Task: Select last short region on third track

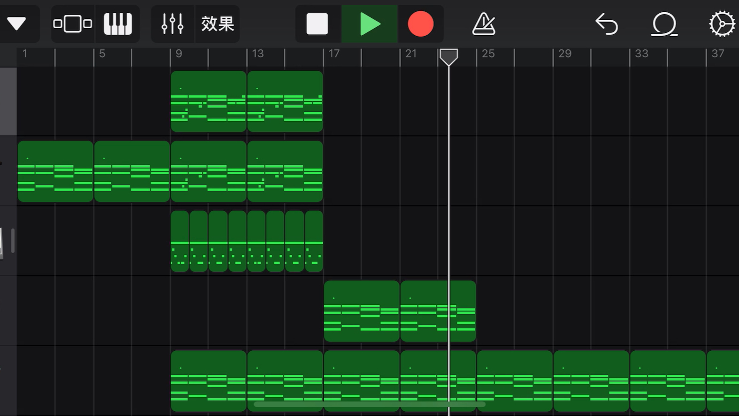Action: (314, 241)
